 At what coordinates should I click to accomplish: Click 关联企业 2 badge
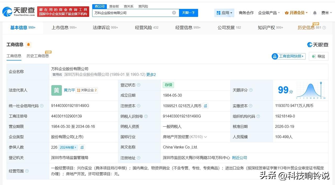pyautogui.click(x=87, y=90)
